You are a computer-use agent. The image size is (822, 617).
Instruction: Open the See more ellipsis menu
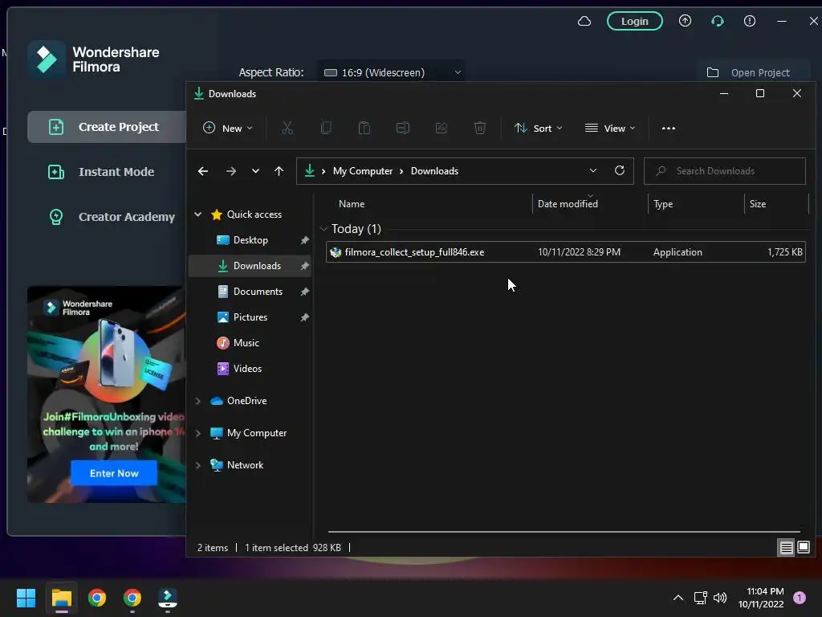[669, 128]
